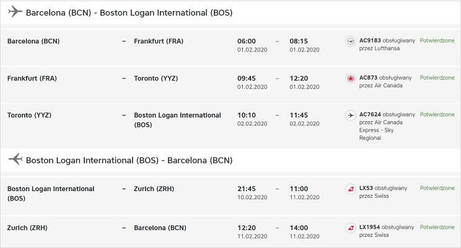
Task: Click the Boston Logan International (BOS) - Barcelona (BCN) header
Action: point(129,160)
